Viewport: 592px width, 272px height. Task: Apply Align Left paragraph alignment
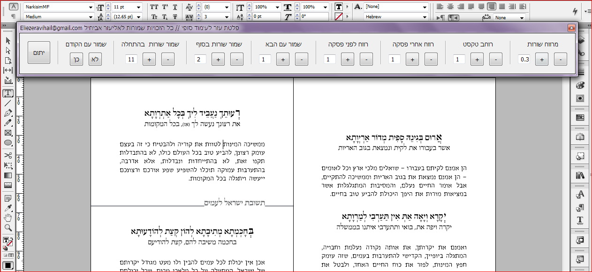click(x=440, y=7)
